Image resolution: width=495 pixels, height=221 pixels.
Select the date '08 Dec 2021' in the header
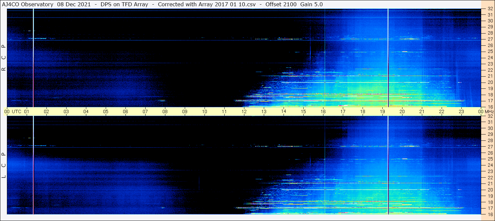[74, 5]
